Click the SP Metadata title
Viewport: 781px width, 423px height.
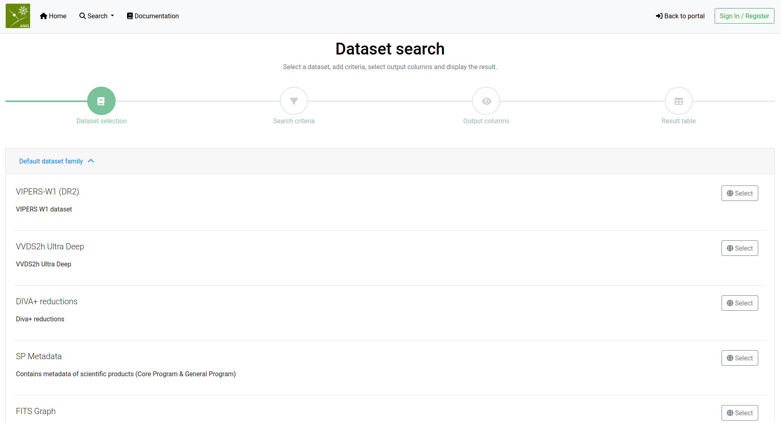click(x=39, y=356)
